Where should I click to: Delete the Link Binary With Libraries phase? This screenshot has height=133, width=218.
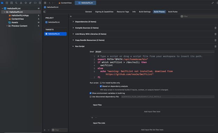coord(215,34)
